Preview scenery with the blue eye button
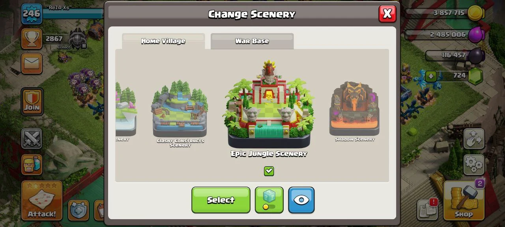This screenshot has height=227, width=505. [x=301, y=200]
